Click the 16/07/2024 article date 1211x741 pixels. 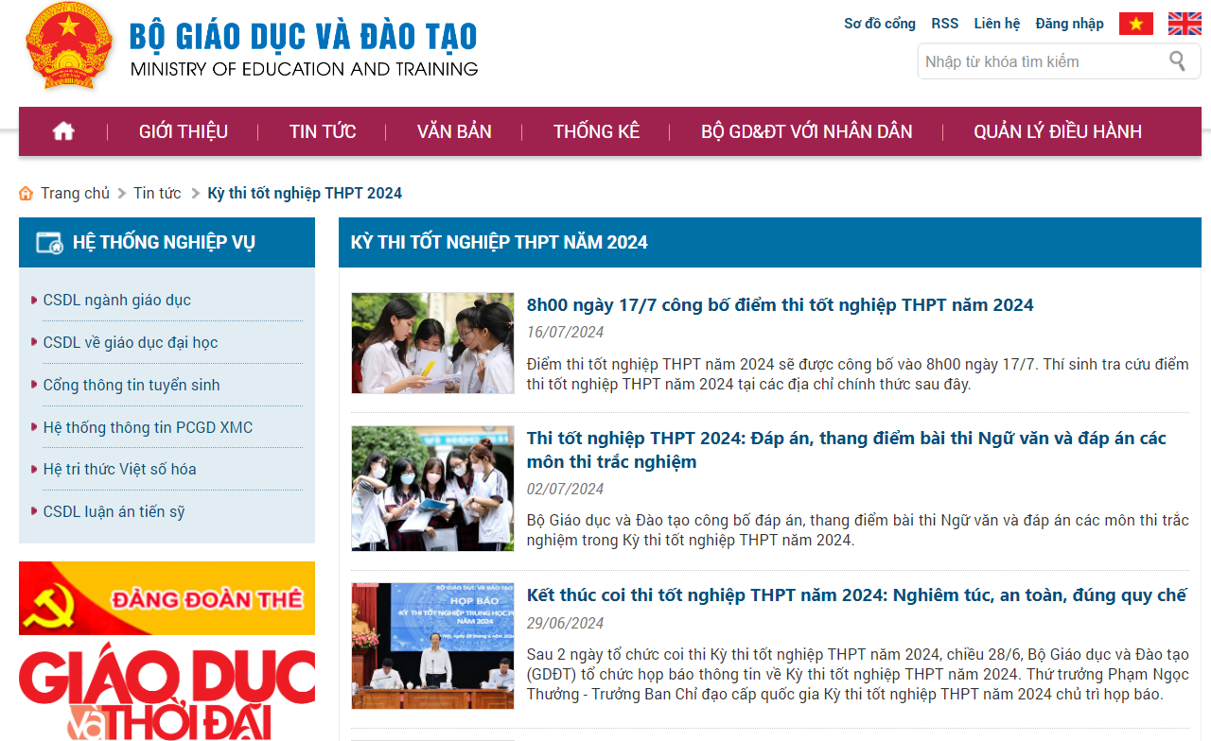click(x=565, y=332)
